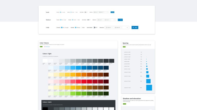Click the paper plane icon on the Large Send button
The width and height of the screenshot is (197, 110).
click(133, 28)
